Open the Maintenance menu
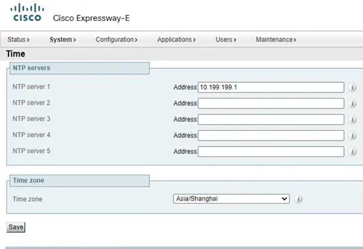This screenshot has height=249, width=363. (276, 39)
